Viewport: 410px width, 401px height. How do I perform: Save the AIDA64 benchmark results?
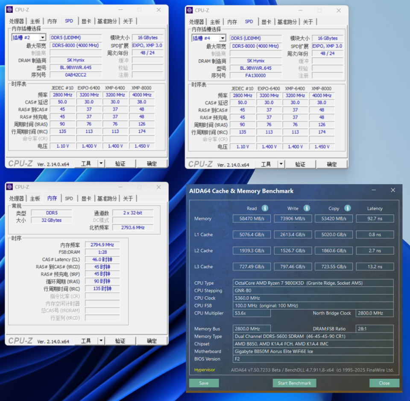tap(204, 383)
